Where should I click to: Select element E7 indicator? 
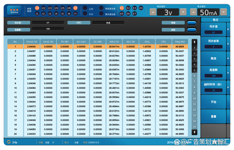click(135, 14)
